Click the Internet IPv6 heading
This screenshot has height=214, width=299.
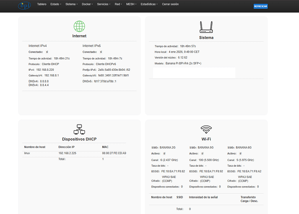point(91,46)
